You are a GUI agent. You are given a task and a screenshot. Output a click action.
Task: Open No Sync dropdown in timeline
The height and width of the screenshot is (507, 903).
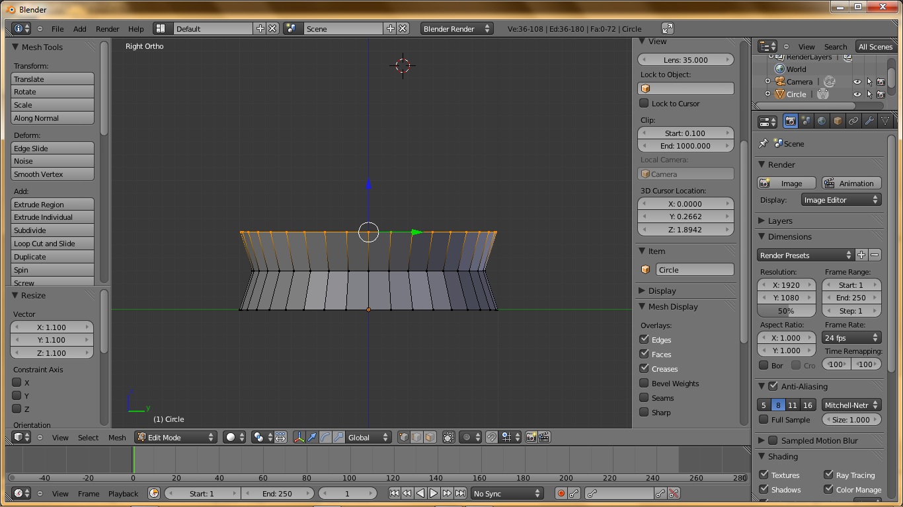pos(507,493)
